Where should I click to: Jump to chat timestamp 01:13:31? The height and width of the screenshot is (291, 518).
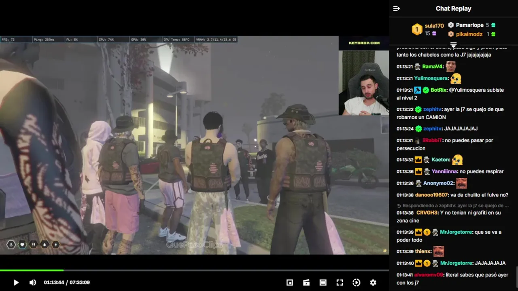[405, 141]
